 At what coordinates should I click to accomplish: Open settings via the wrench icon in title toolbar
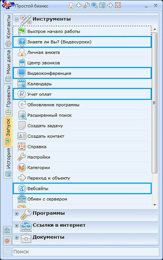[86, 5]
